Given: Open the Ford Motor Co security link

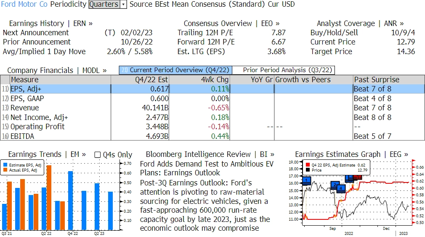Looking at the screenshot, I should [x=24, y=4].
